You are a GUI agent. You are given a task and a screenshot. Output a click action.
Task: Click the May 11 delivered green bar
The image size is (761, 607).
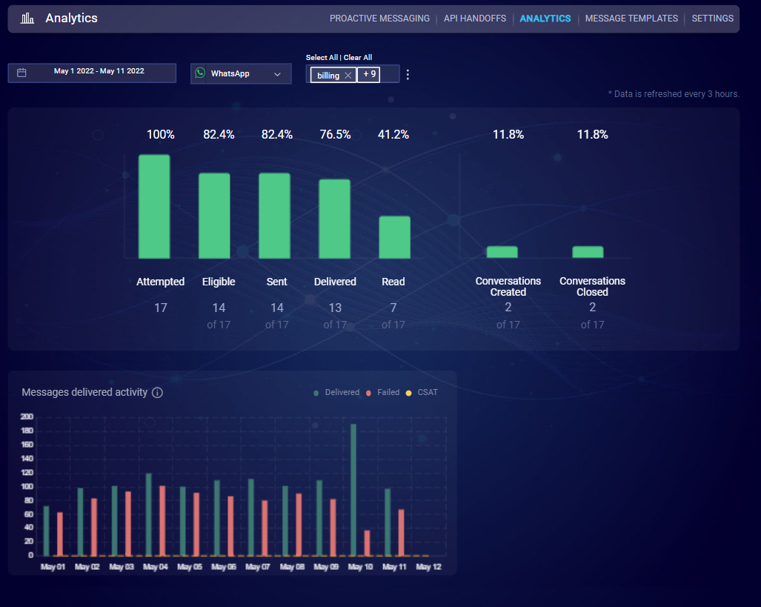click(x=388, y=523)
